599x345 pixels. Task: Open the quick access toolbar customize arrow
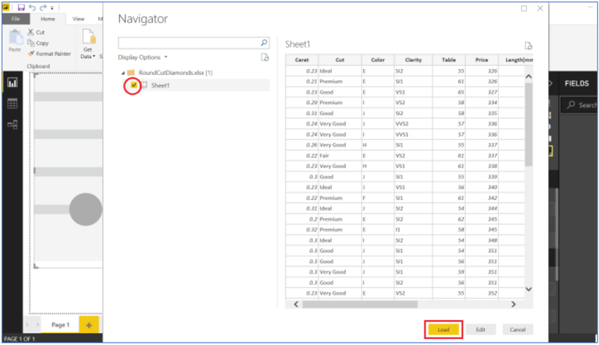[52, 8]
